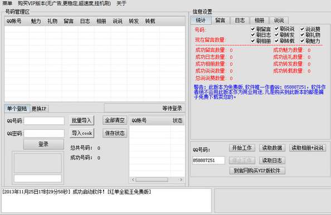331x215 pixels.
Task: Select the 更换IP tab
Action: click(39, 109)
